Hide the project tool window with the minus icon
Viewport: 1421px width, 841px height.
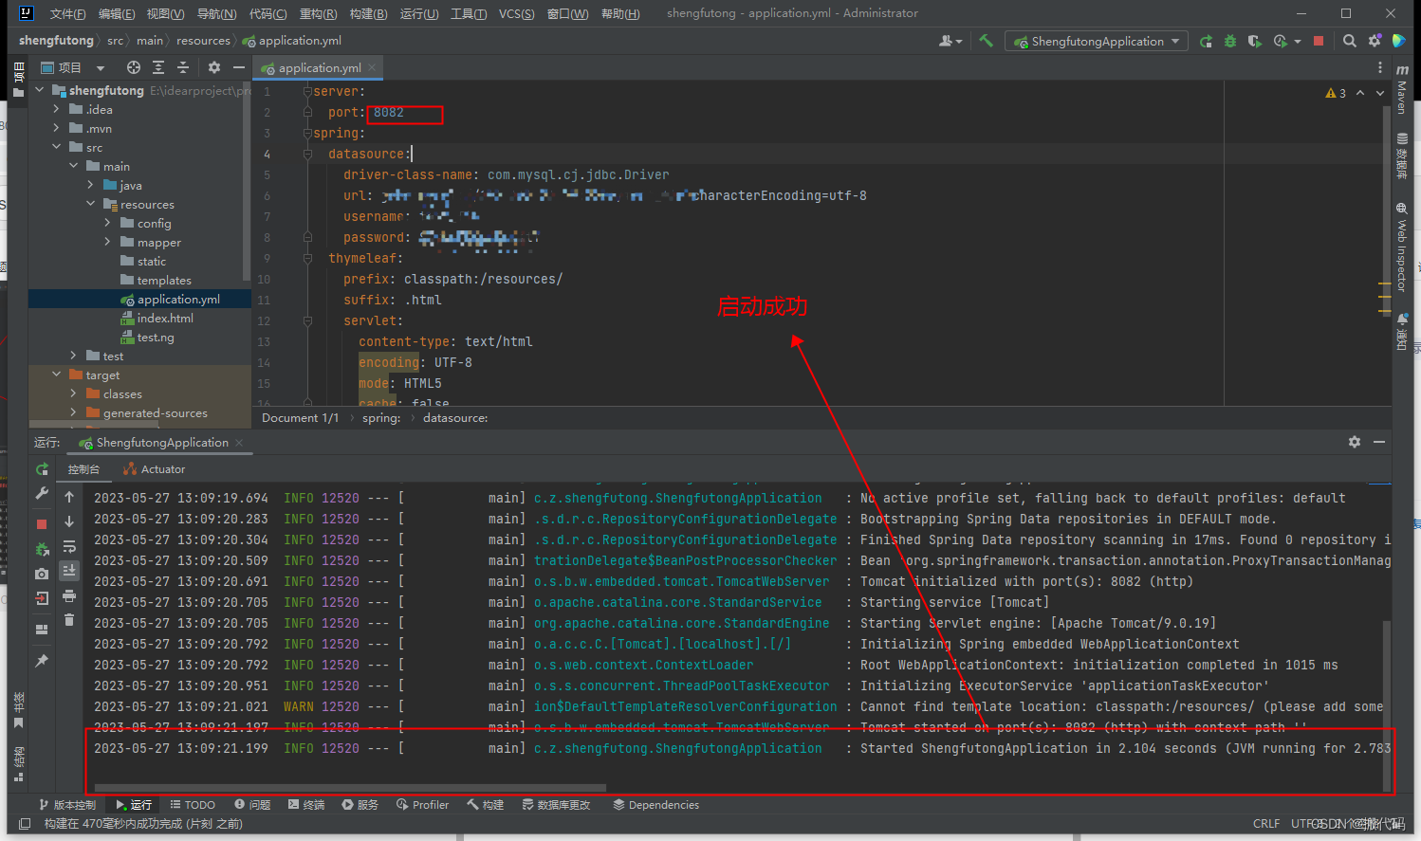[239, 67]
